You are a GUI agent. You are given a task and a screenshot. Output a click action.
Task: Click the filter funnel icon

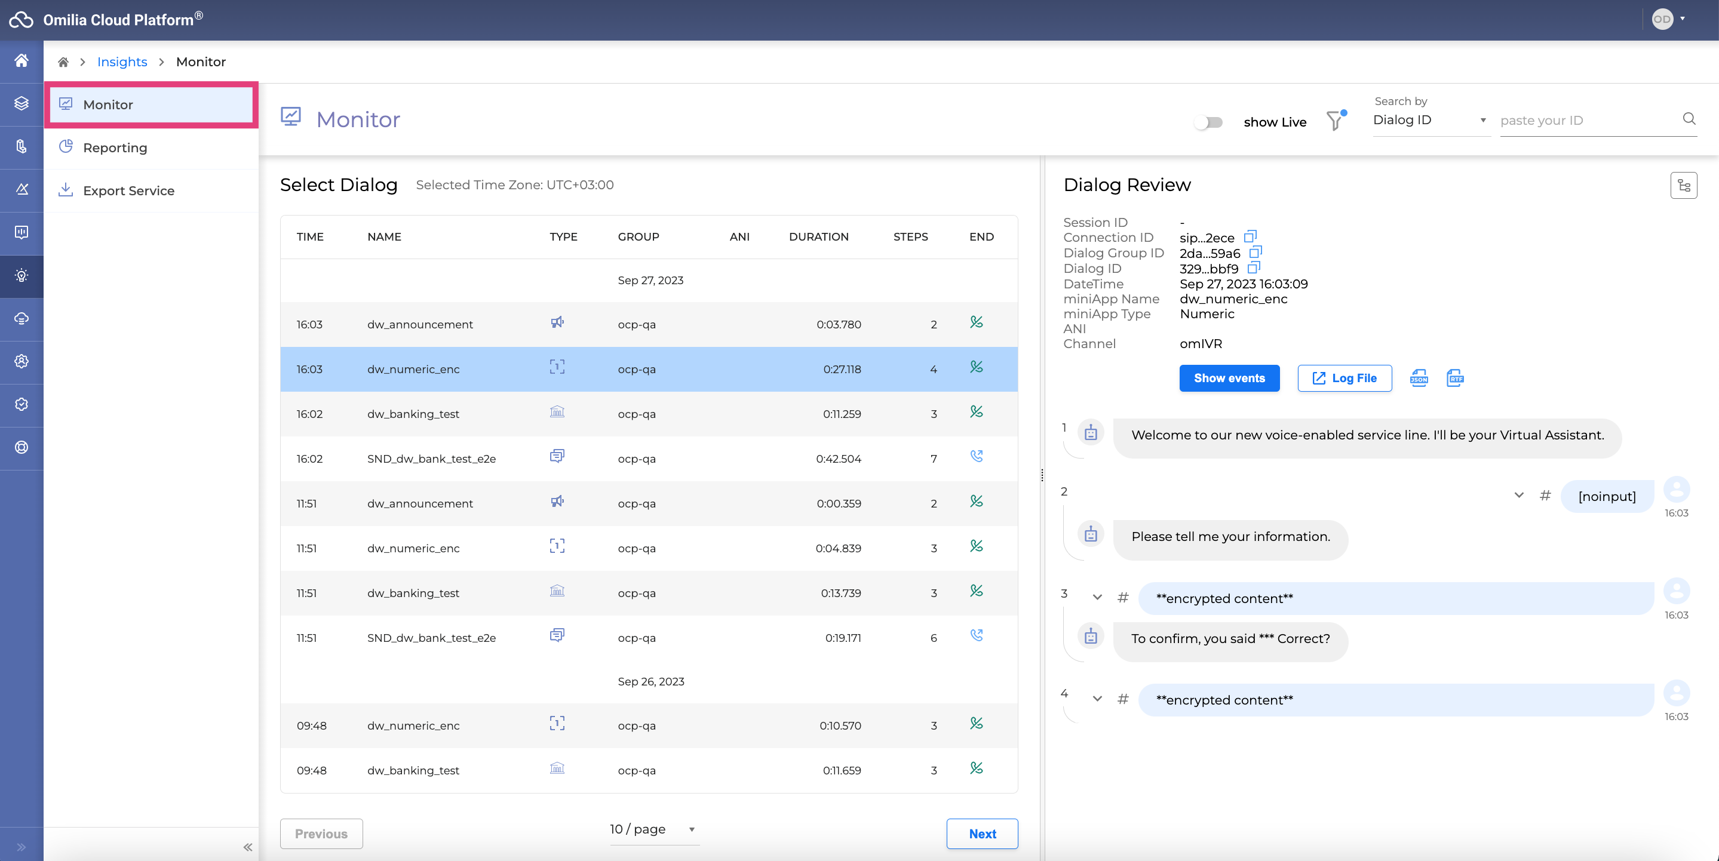pos(1334,121)
